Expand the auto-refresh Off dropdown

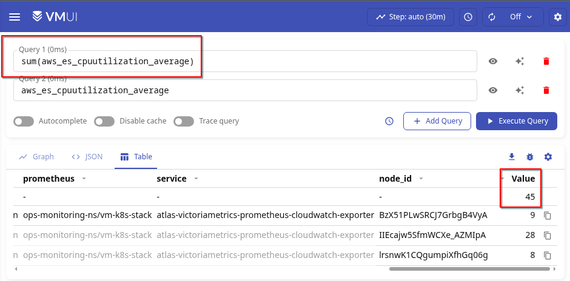(513, 17)
